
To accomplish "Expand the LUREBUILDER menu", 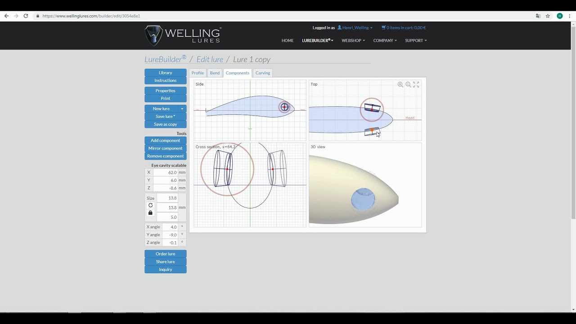I will (318, 40).
